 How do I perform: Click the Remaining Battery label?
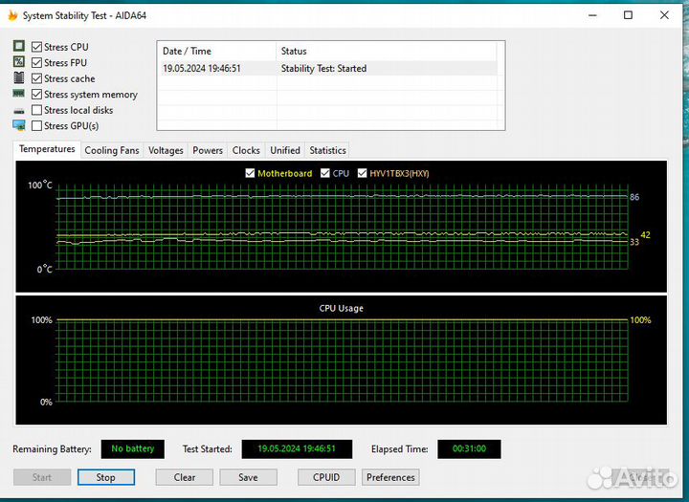point(52,448)
